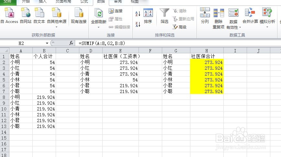Open the Connections (连接) button

116,11
